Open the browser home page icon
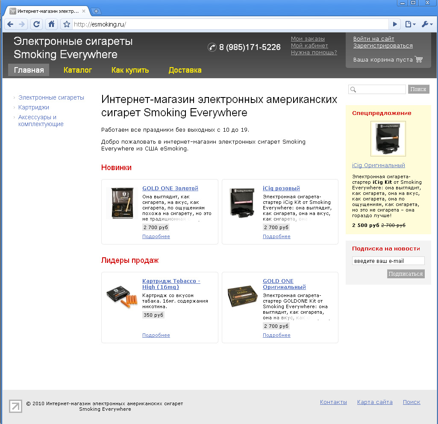Image resolution: width=438 pixels, height=424 pixels. coord(51,24)
